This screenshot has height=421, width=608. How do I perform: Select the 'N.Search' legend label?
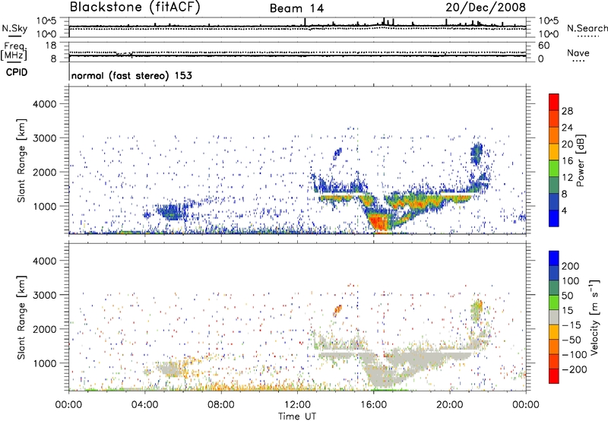click(587, 28)
